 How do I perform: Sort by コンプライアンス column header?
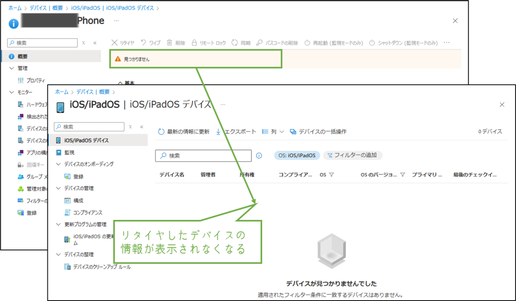295,175
